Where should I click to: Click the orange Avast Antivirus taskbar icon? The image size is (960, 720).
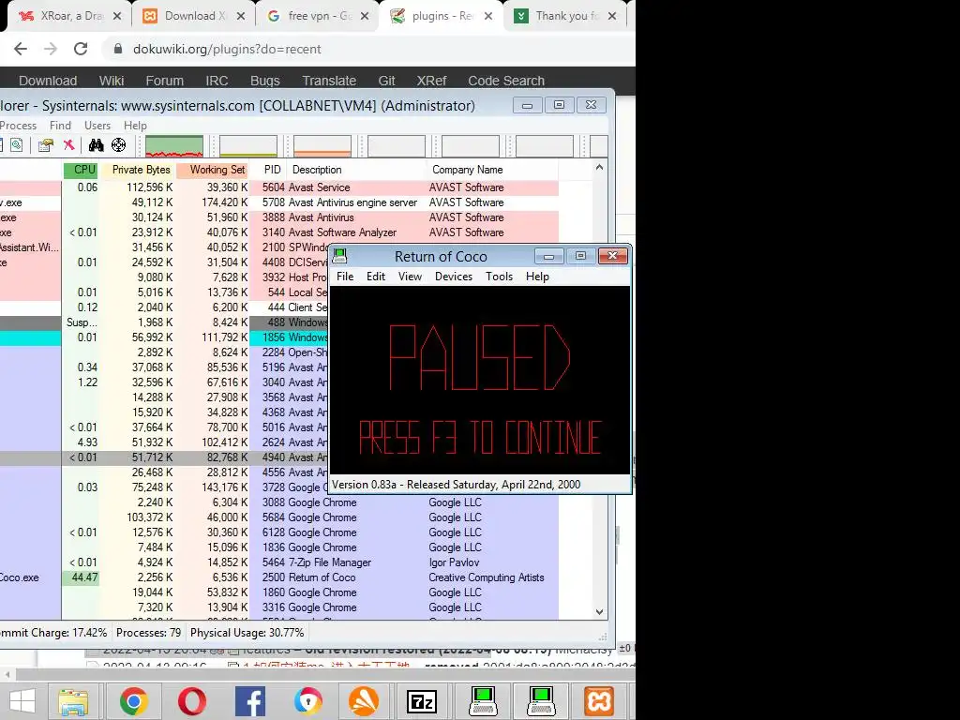coord(364,701)
